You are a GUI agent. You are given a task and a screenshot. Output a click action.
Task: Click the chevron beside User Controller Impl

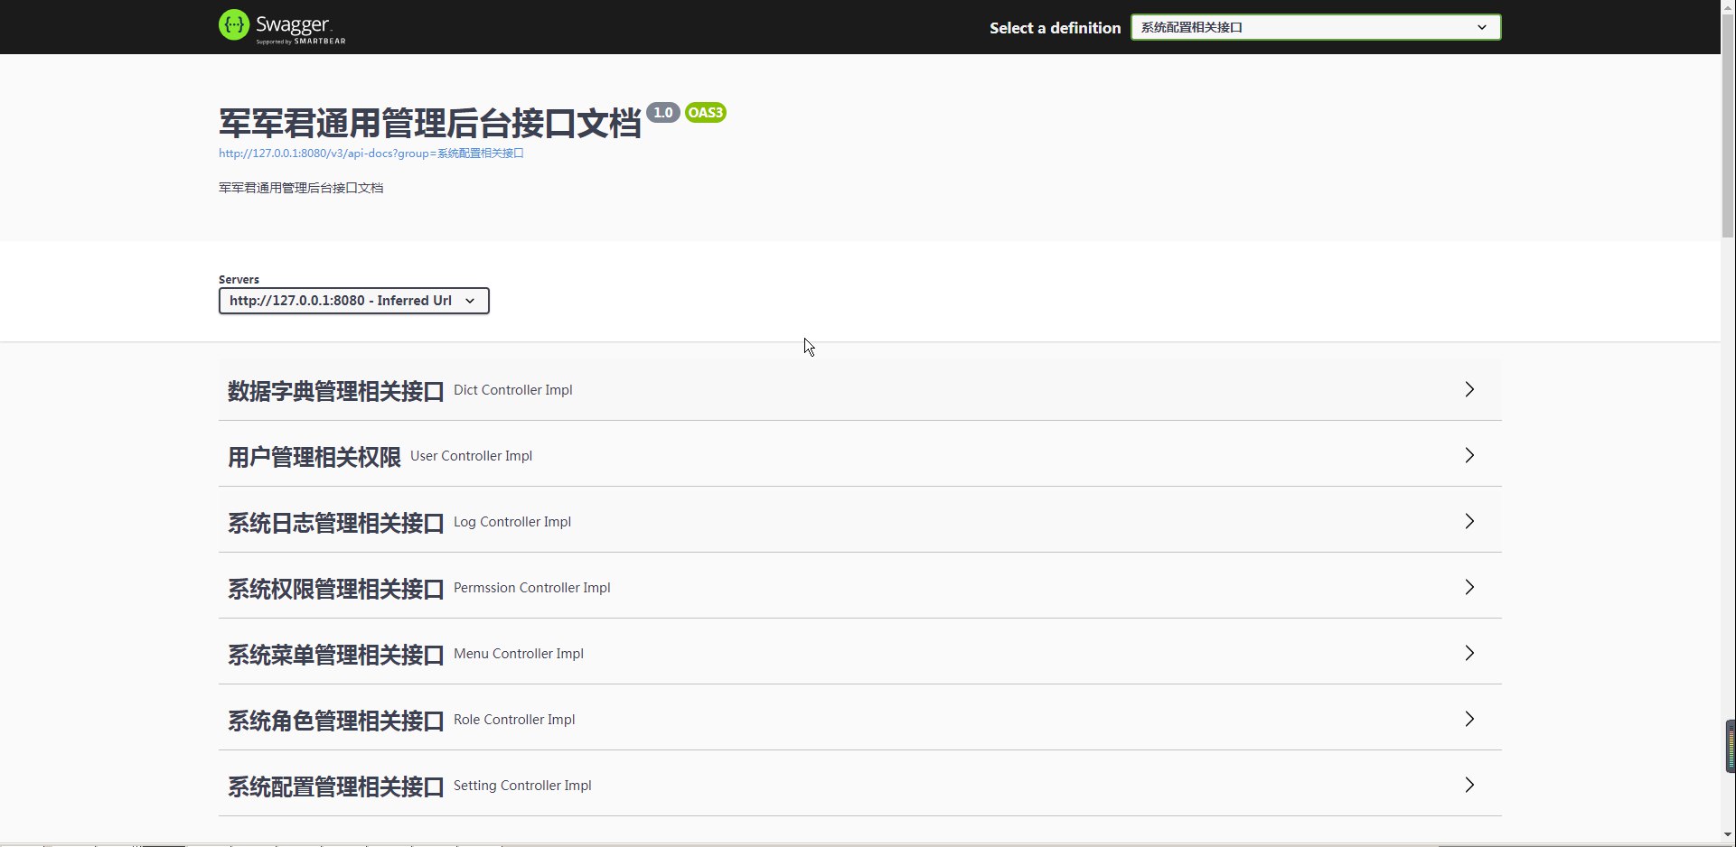tap(1469, 455)
